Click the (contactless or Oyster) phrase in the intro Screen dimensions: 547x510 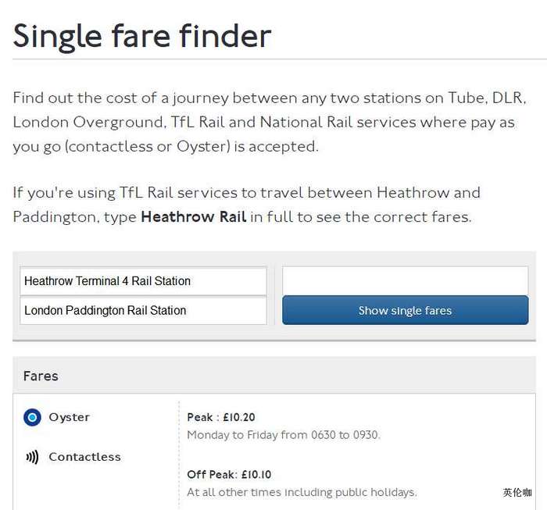[148, 146]
